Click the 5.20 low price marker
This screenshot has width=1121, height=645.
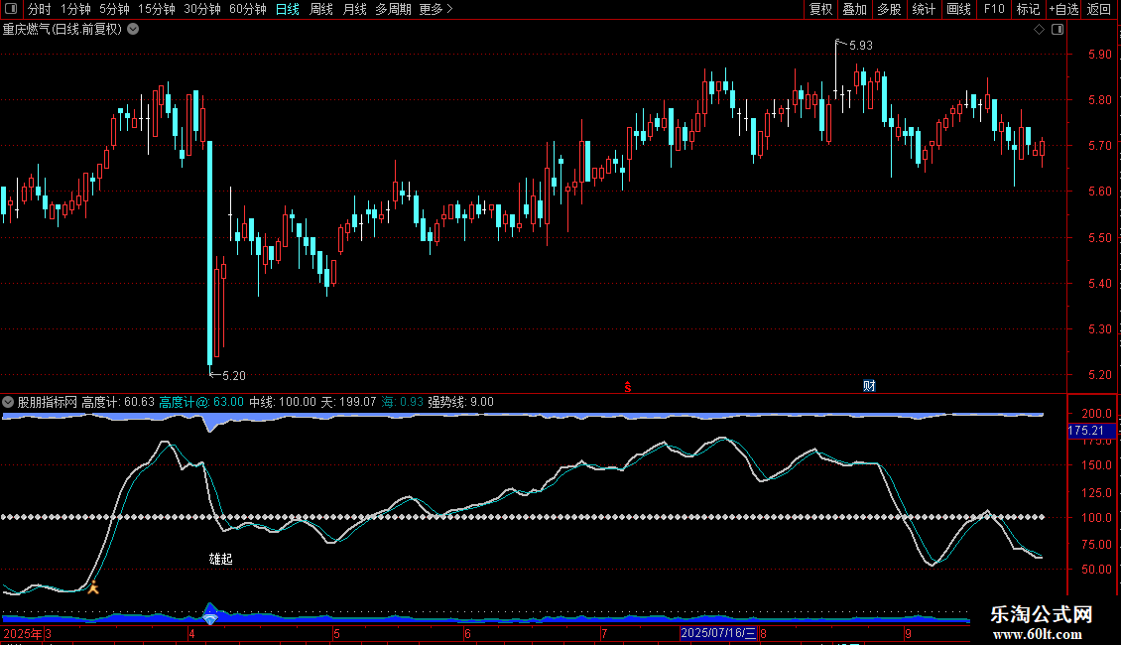(x=233, y=375)
